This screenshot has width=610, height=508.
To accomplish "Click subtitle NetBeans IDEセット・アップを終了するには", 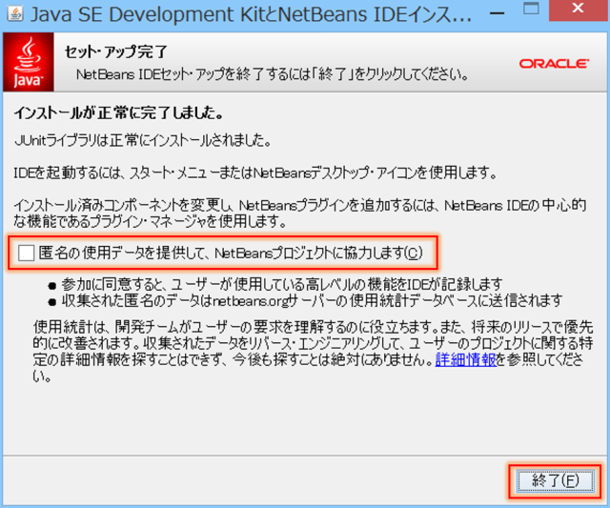I will [x=273, y=74].
